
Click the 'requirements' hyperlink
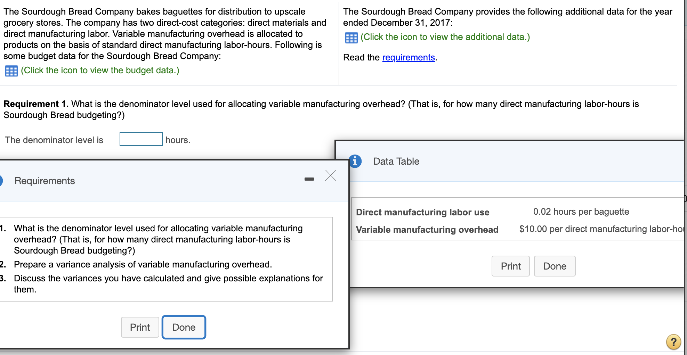[x=409, y=57]
